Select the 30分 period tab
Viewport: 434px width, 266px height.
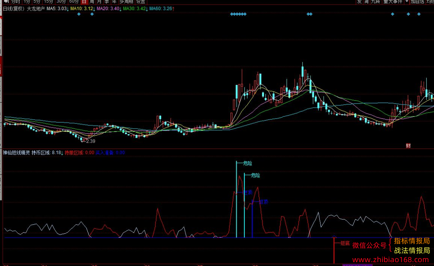pos(61,2)
